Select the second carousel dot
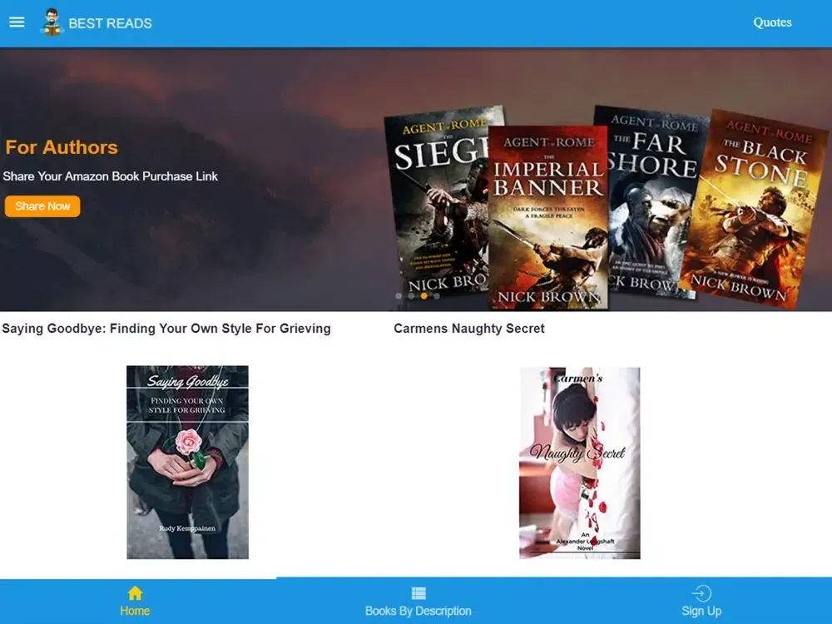The image size is (832, 624). coord(411,295)
